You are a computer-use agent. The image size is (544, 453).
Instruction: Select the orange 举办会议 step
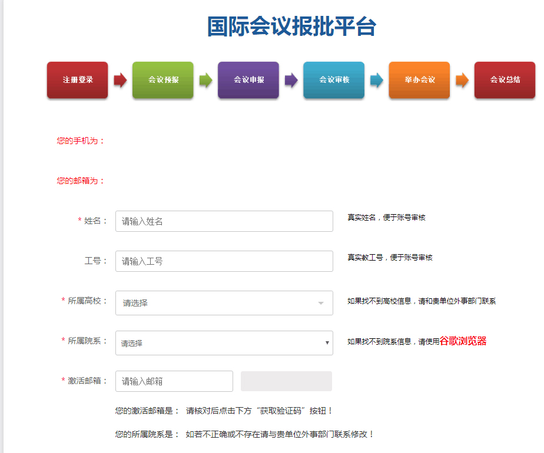[419, 80]
